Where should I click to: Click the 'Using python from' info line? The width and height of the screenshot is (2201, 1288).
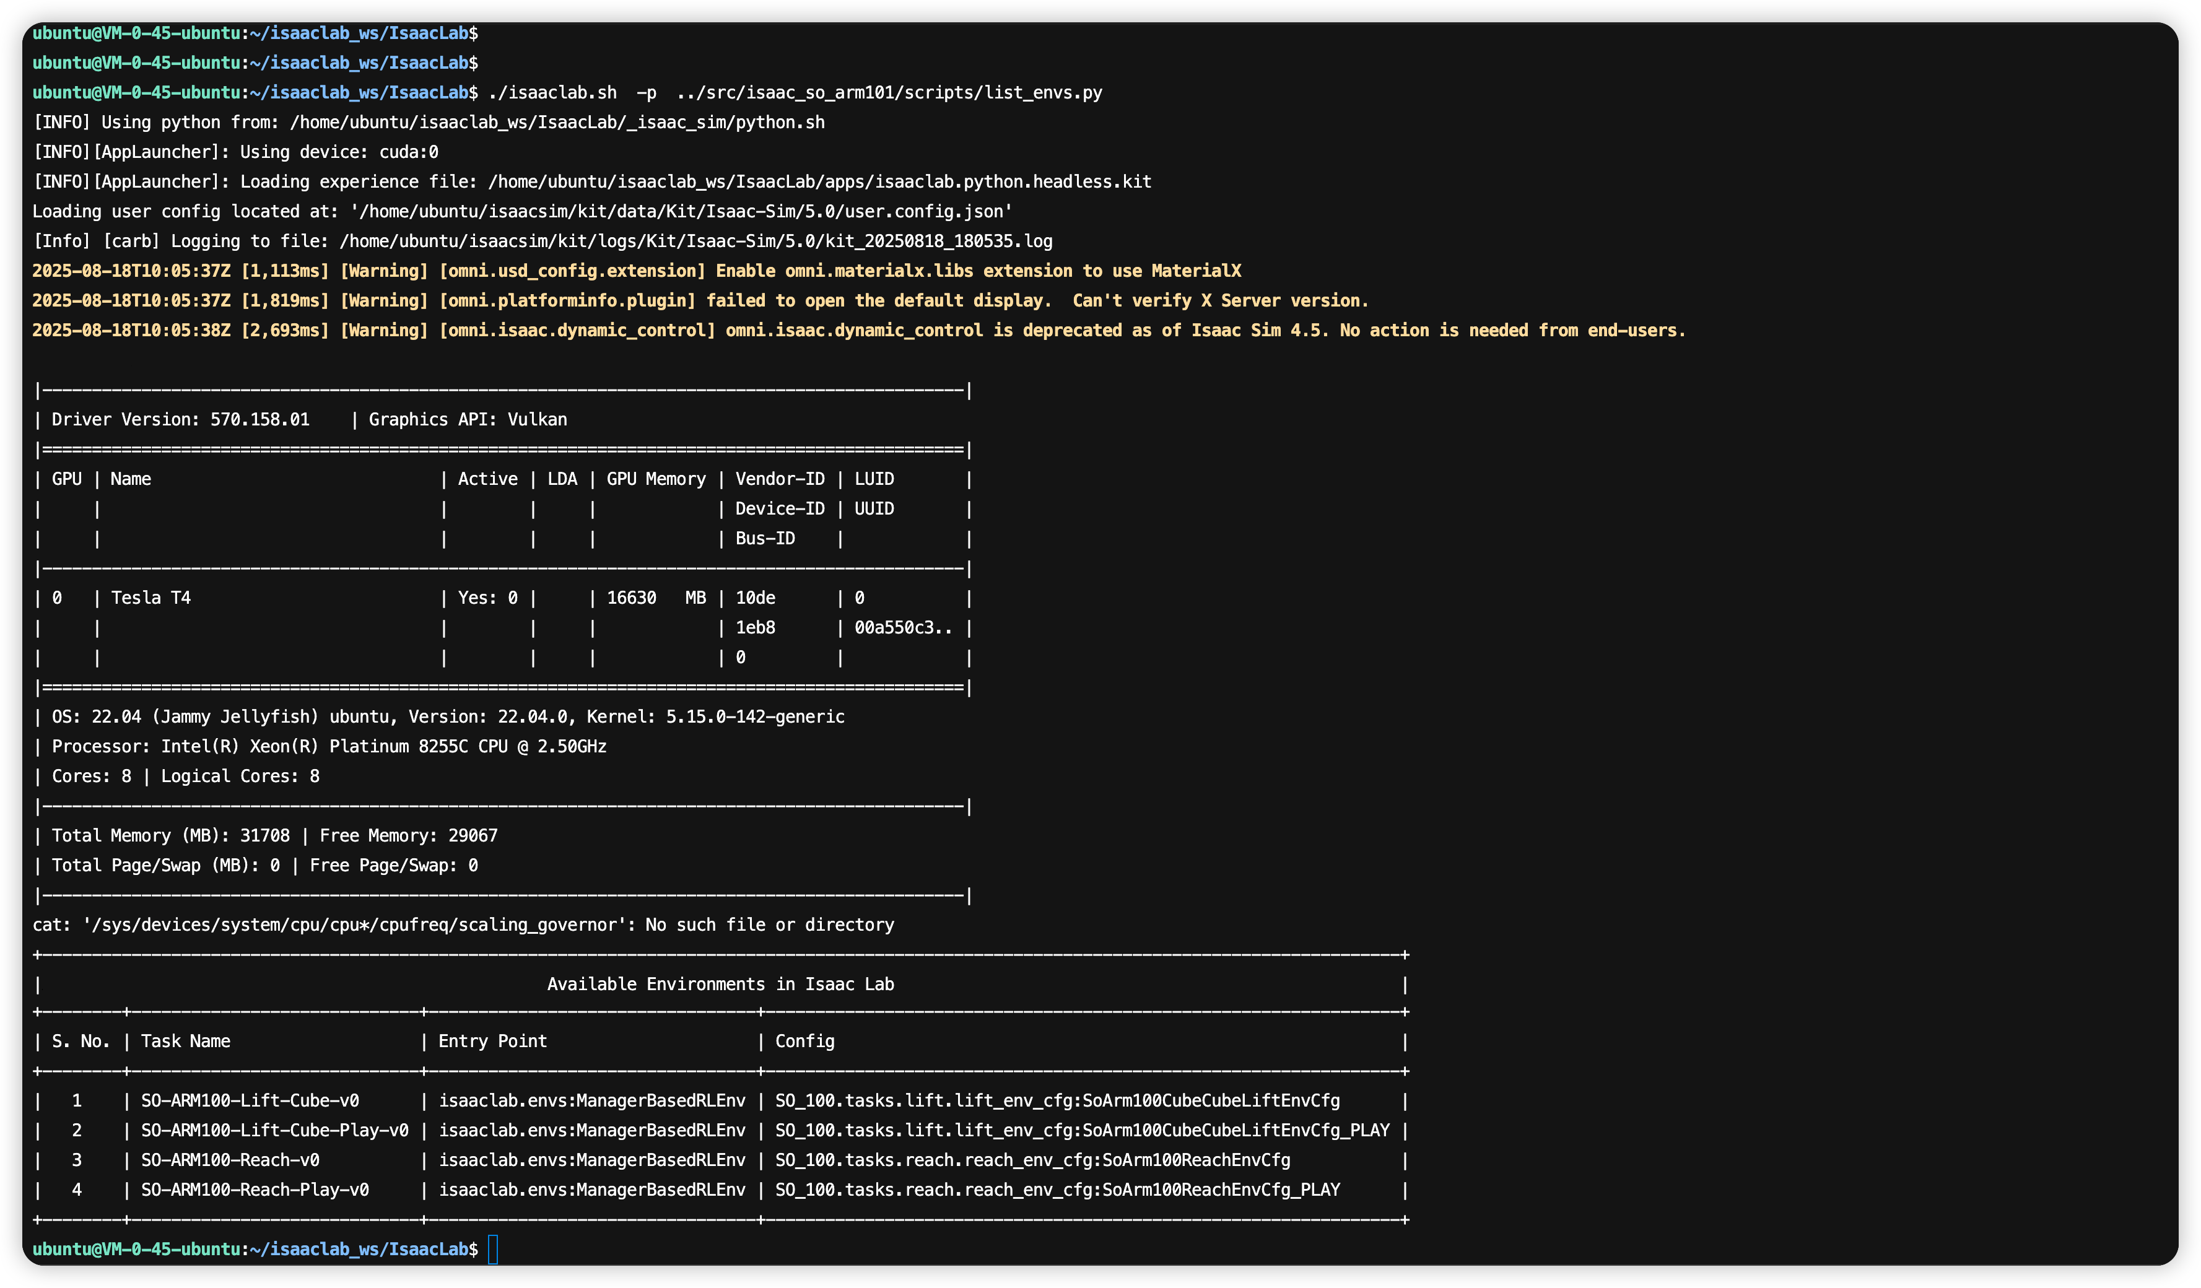[x=429, y=122]
